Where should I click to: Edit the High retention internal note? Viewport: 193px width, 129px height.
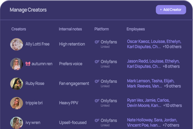point(72,44)
